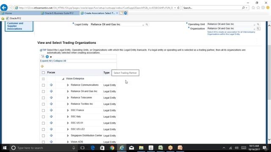Check the Reliance Oil and Gas Inc checkbox
271x152 pixels.
(x=43, y=92)
